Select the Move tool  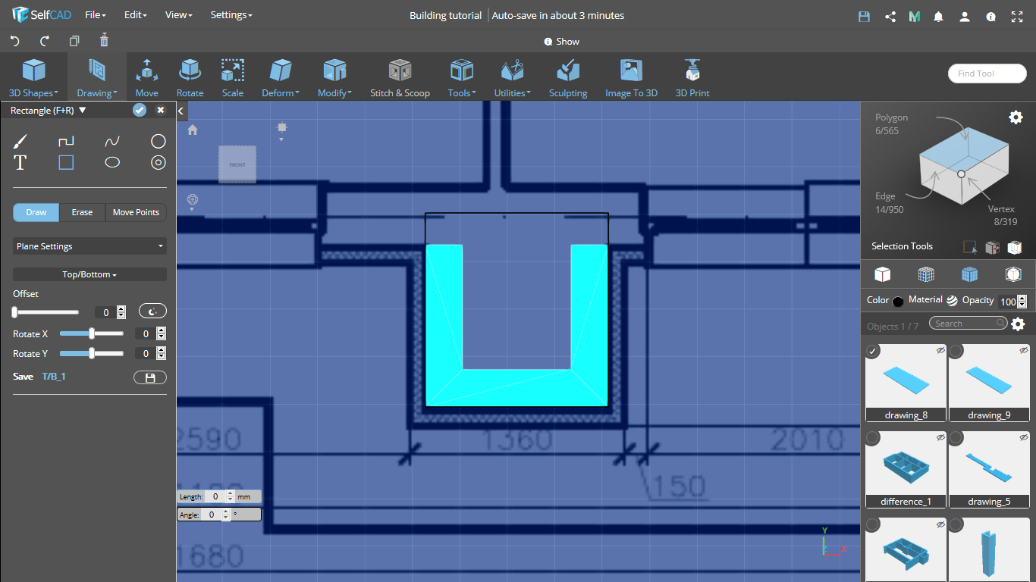point(147,78)
